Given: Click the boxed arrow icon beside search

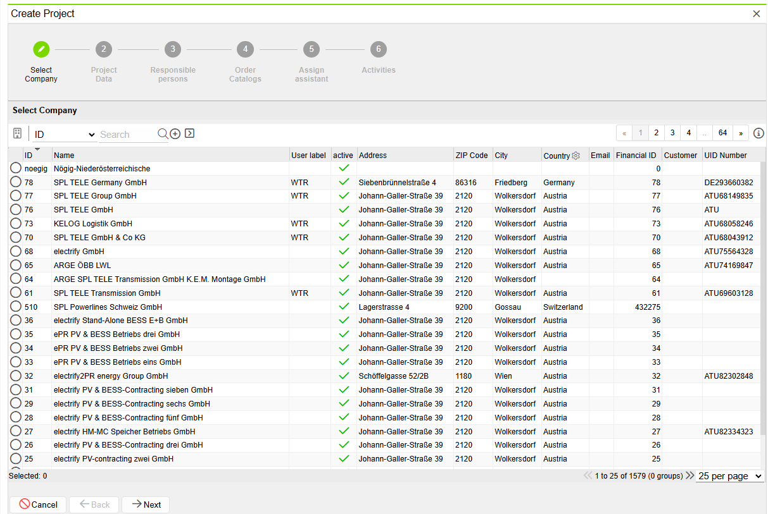Looking at the screenshot, I should (189, 133).
